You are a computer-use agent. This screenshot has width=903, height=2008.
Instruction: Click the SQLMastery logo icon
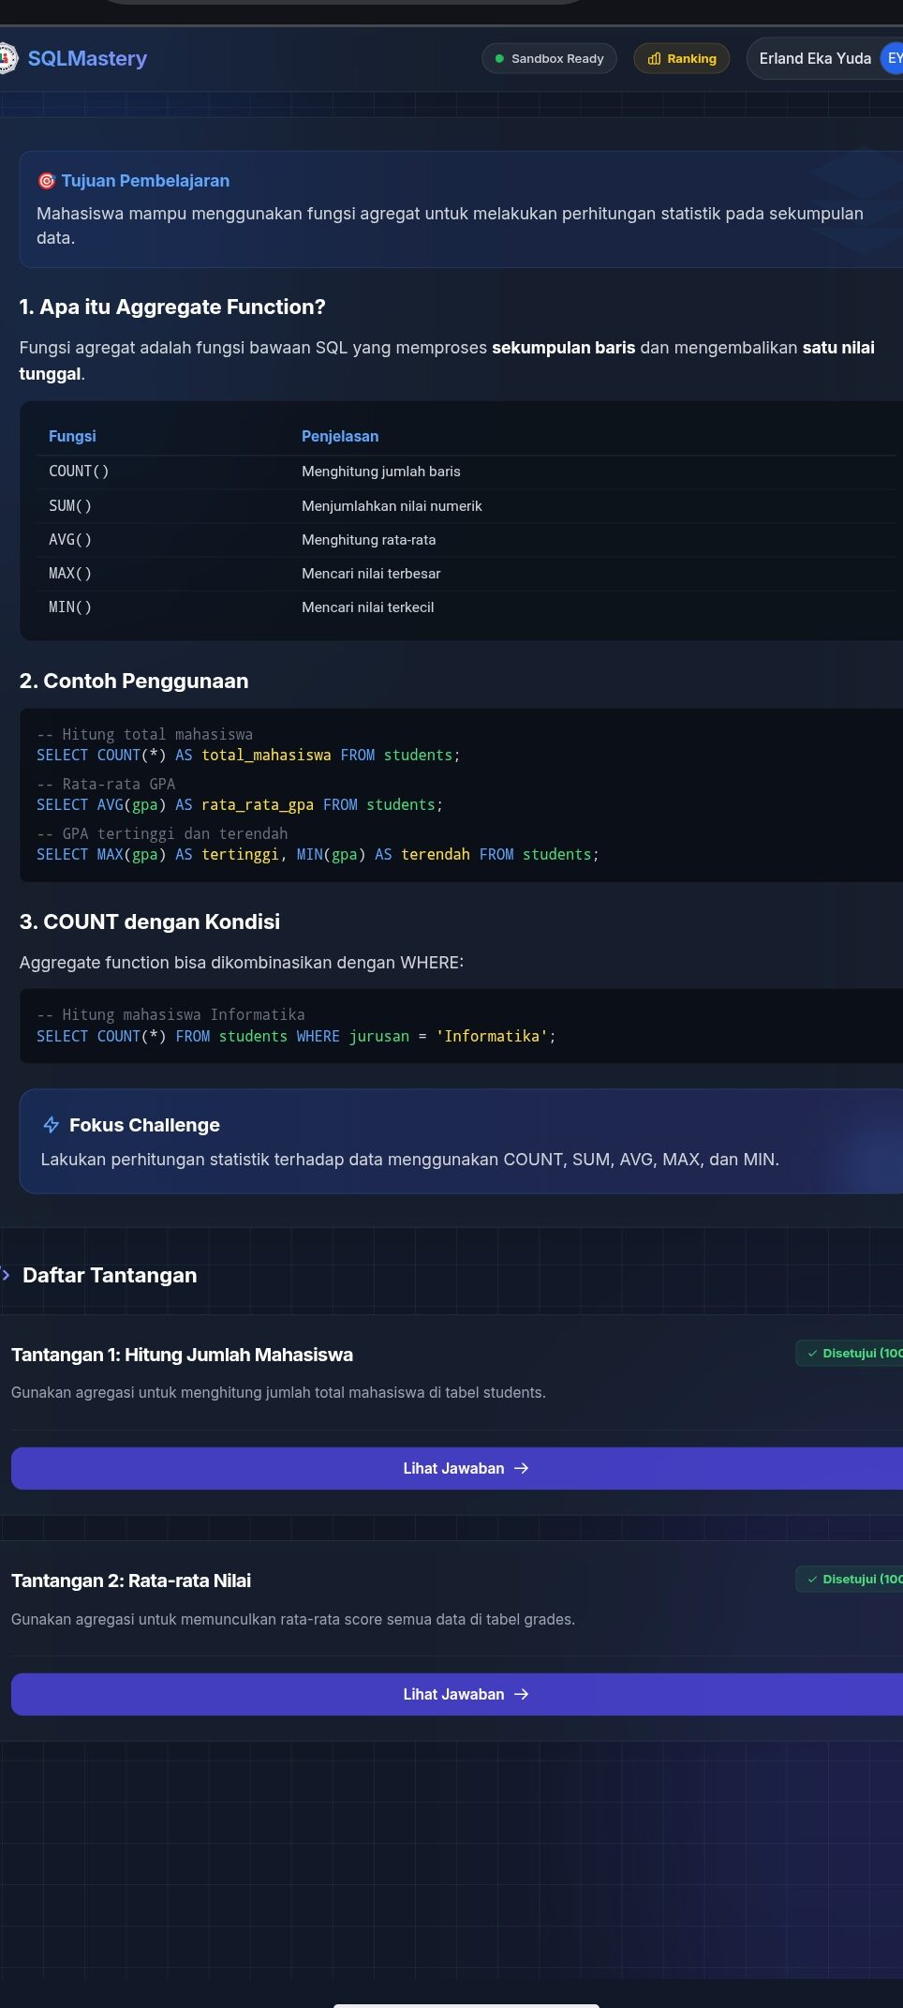[x=7, y=58]
